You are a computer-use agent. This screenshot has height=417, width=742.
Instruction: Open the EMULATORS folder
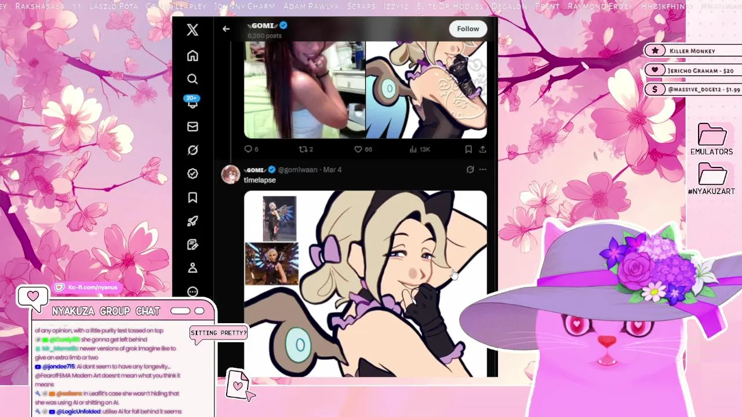point(712,140)
